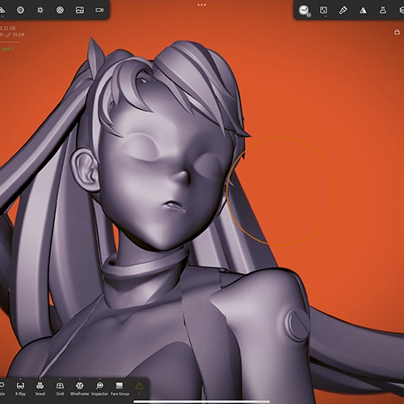
Task: Toggle Wireframe display
Action: click(x=79, y=389)
